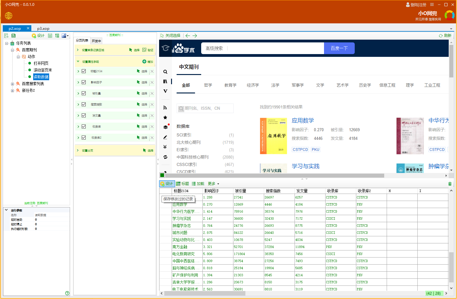
Task: Select the 经济学 category tab
Action: [253, 85]
